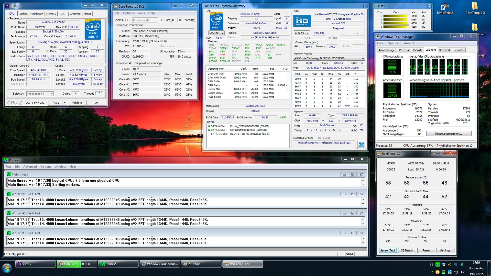Open the Windows Start orb
Image resolution: width=491 pixels, height=276 pixels.
coord(7,268)
